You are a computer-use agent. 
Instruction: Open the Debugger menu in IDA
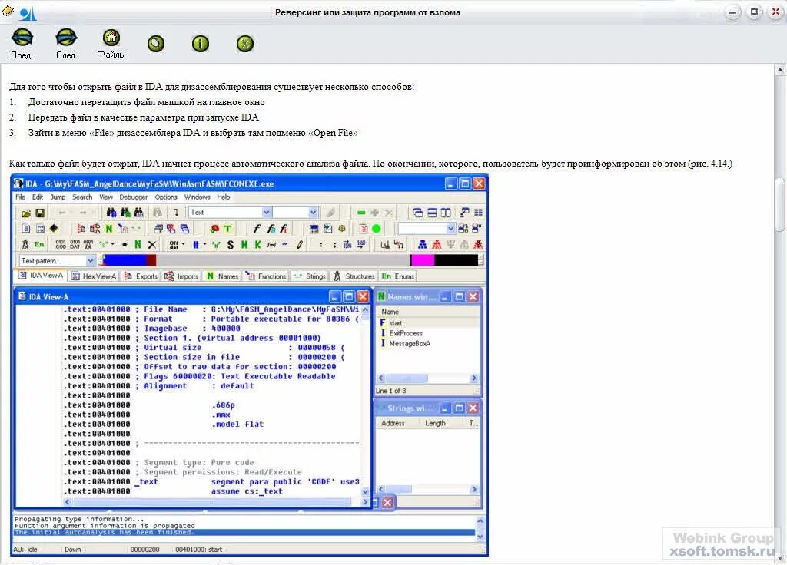click(x=134, y=197)
